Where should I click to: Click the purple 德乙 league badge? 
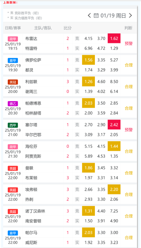(x=13, y=104)
